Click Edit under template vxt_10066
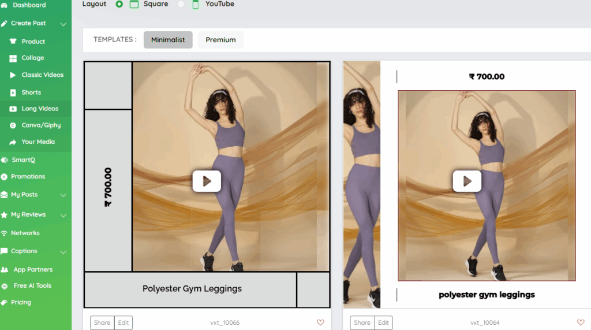 pos(123,322)
